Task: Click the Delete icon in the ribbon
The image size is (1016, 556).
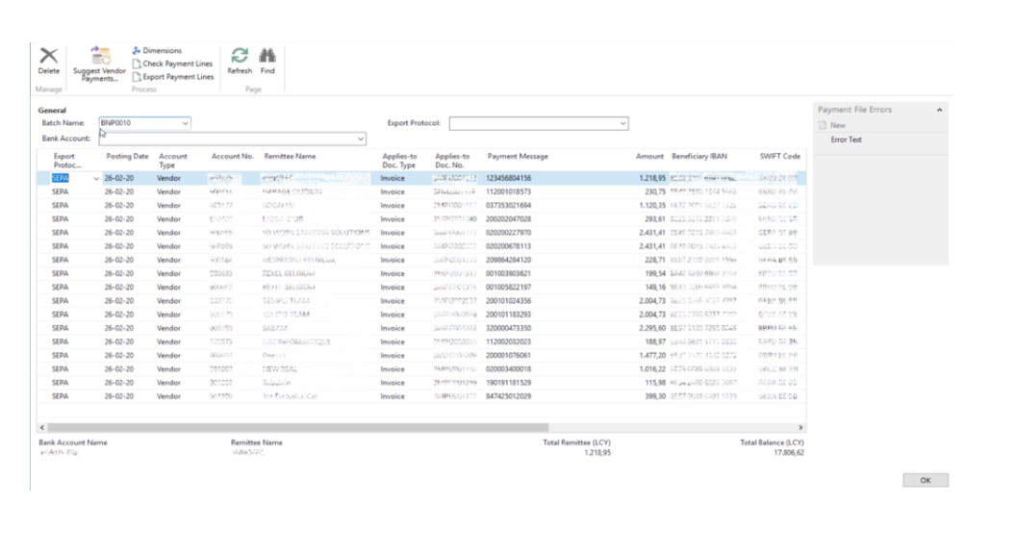Action: 48,60
